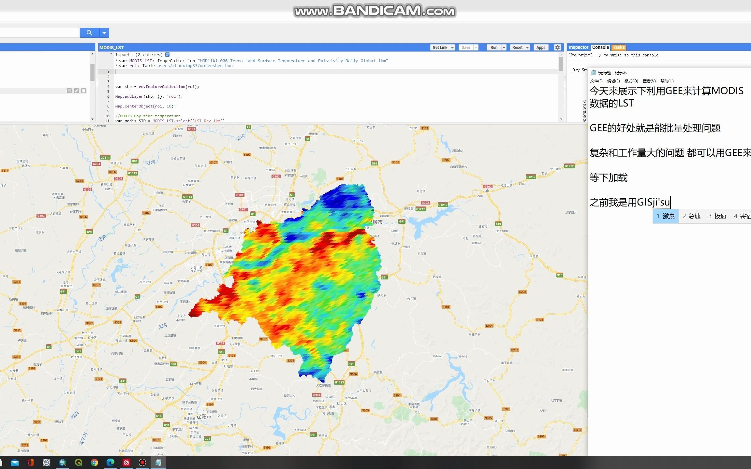Click the blue search magnifier button
This screenshot has height=469, width=751.
click(x=89, y=33)
